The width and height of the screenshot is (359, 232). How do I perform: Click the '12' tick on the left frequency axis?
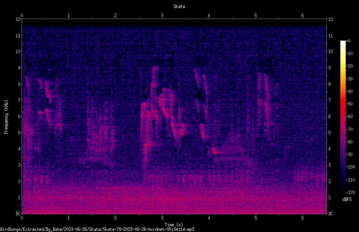18,19
